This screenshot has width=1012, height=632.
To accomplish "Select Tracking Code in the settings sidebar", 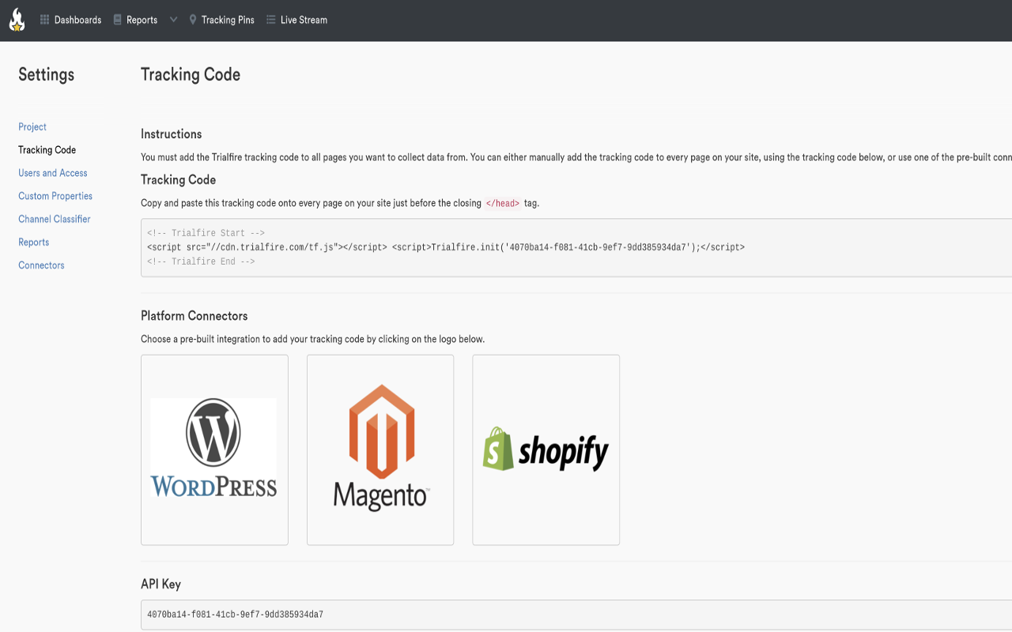I will 47,150.
